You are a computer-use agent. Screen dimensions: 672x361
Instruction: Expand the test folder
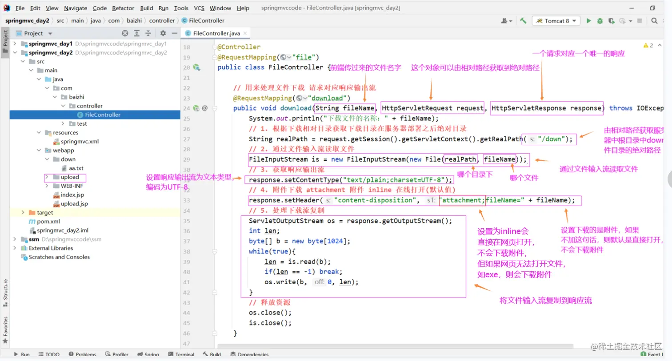point(63,123)
